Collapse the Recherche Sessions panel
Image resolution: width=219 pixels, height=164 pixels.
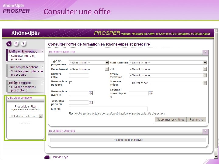(x=205, y=53)
